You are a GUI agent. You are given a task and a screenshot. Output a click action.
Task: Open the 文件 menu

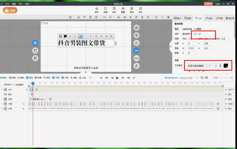click(7, 4)
